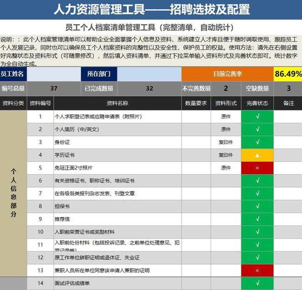
Task: Click green checkmark status for 担保书 row
Action: coord(257,206)
